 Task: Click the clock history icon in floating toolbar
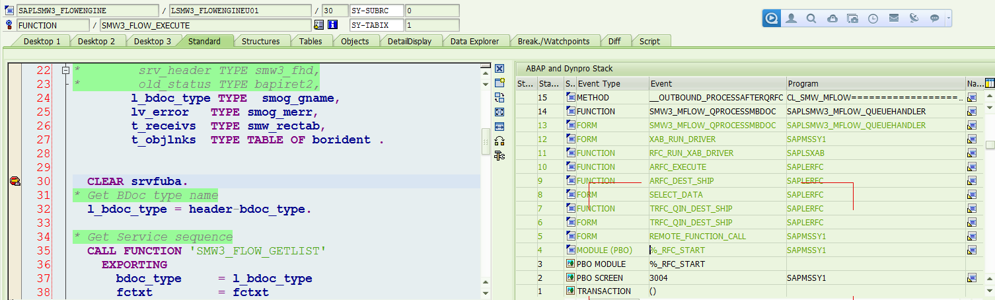click(x=873, y=19)
